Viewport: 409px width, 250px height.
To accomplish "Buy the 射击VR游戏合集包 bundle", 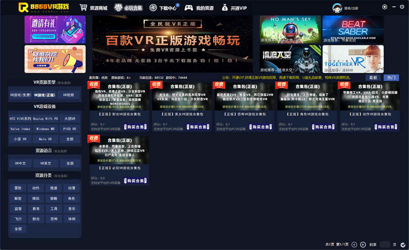I will (x=135, y=127).
